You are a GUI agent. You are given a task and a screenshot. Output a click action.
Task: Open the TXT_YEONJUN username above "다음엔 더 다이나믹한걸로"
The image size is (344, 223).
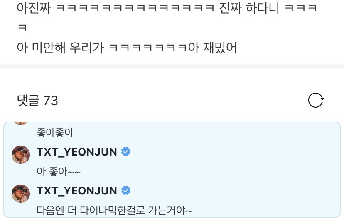[x=77, y=191]
